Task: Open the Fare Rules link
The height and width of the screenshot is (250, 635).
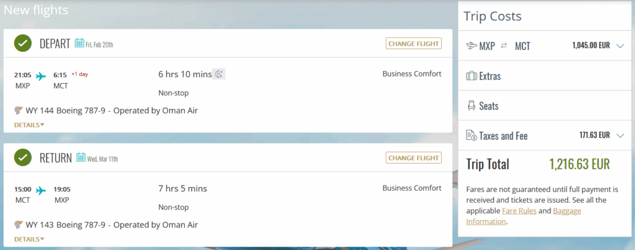Action: pyautogui.click(x=519, y=211)
